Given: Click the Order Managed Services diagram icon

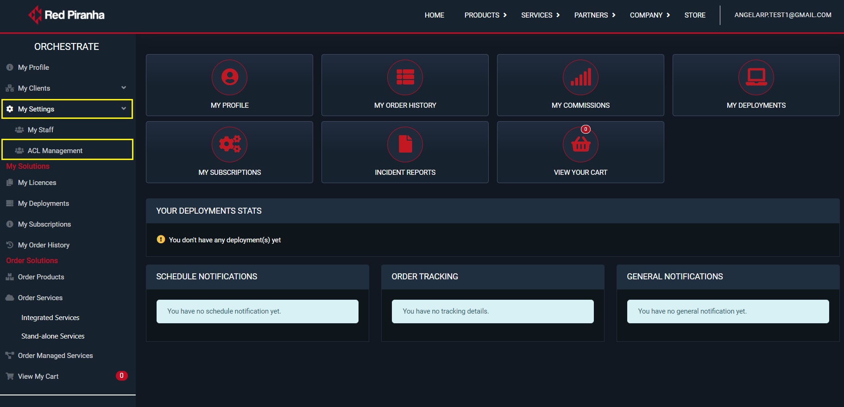Looking at the screenshot, I should click(10, 356).
